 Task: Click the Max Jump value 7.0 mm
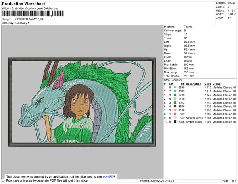(189, 72)
